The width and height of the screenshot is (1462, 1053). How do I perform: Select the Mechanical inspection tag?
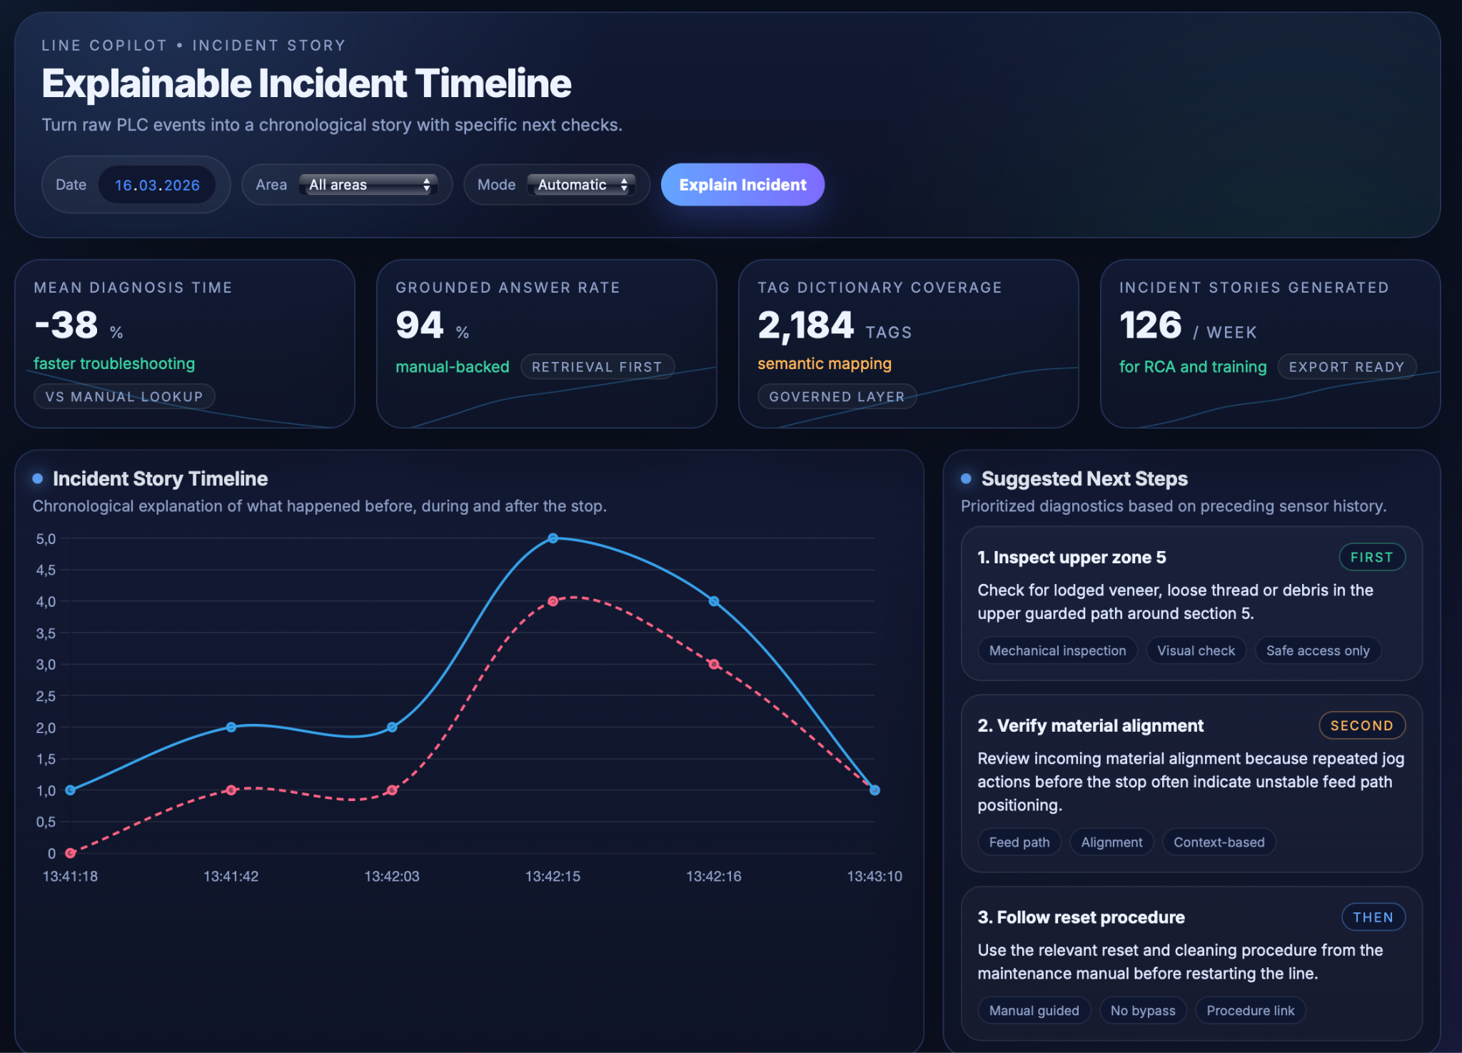[1057, 651]
